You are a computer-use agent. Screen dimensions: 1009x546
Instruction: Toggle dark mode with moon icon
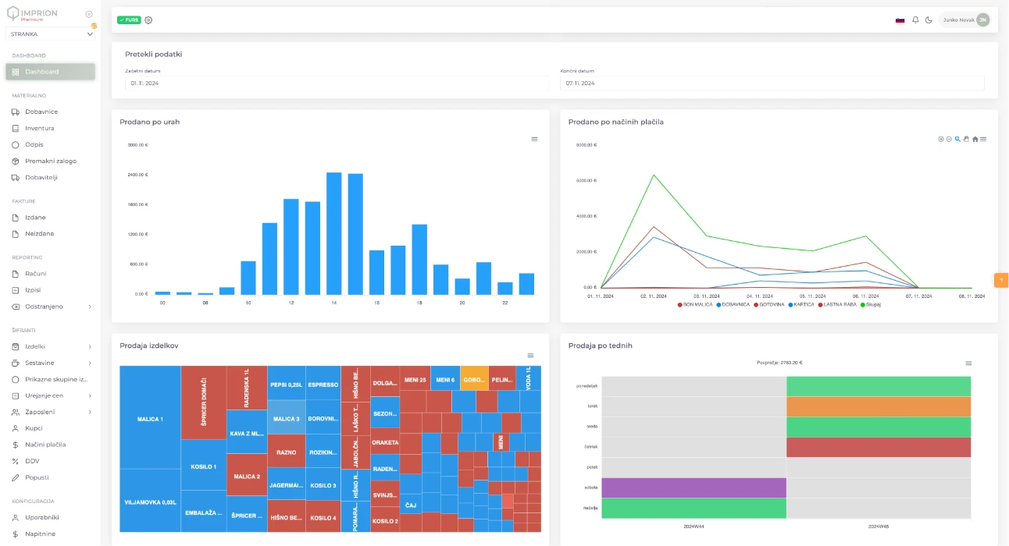pyautogui.click(x=929, y=19)
